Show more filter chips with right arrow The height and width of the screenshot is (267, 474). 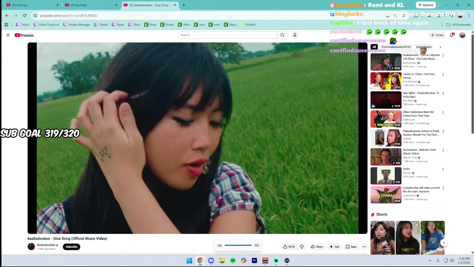point(440,47)
